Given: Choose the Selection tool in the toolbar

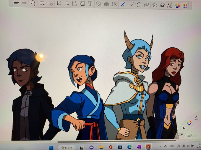Looking at the screenshot, I should pyautogui.click(x=42, y=4).
